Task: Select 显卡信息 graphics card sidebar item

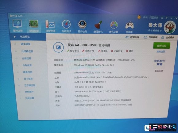Action: coord(28,79)
